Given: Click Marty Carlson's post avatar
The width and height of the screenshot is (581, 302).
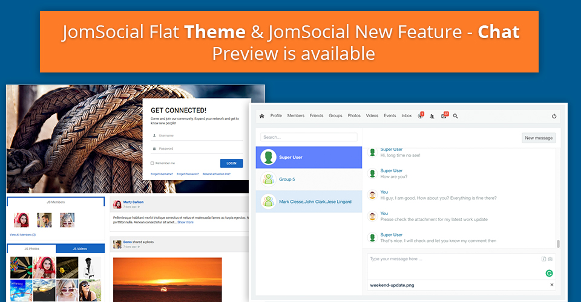Looking at the screenshot, I should click(117, 204).
